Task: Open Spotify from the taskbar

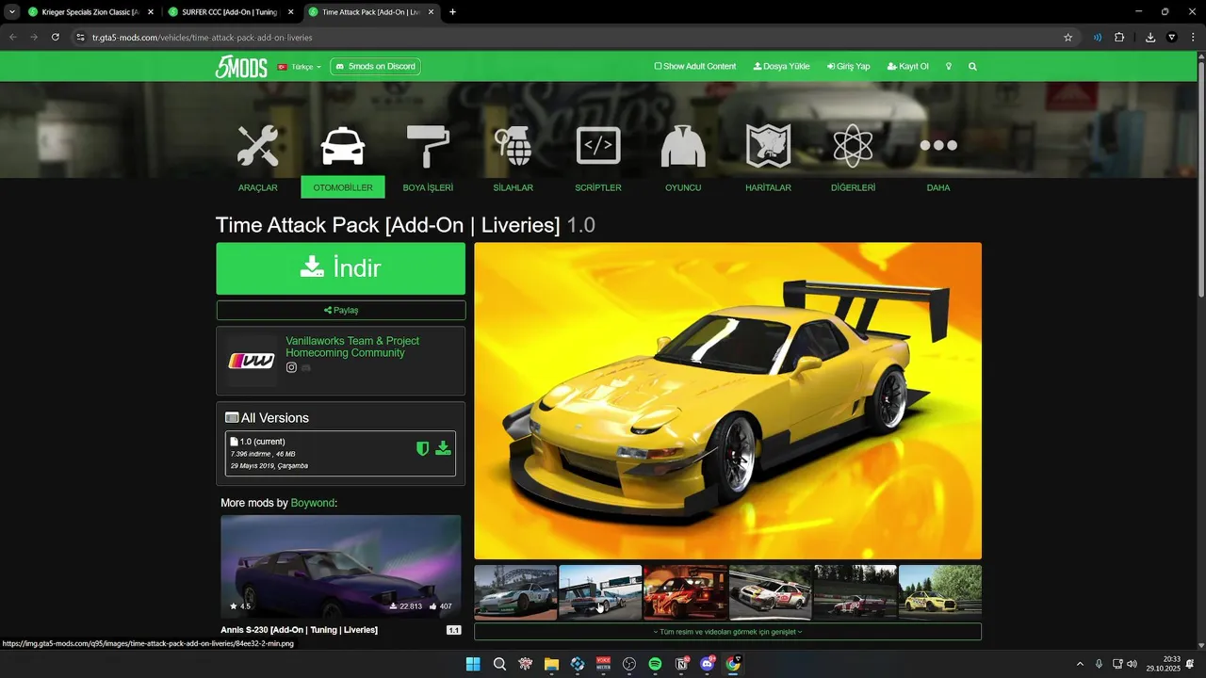Action: click(x=655, y=664)
